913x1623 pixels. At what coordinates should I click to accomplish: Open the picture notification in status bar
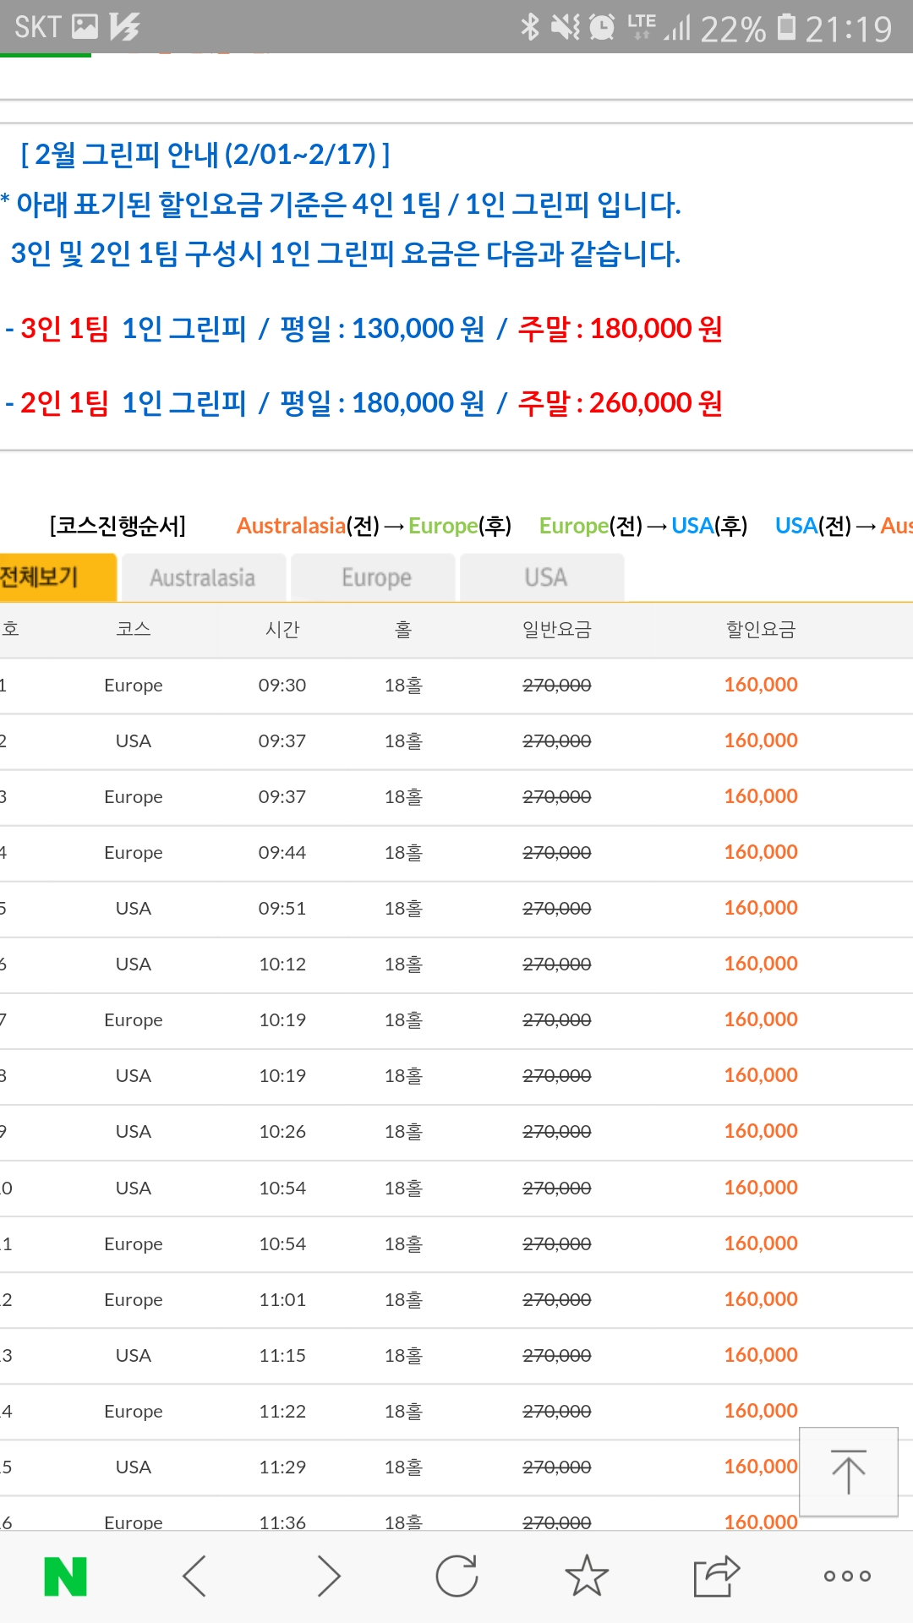(85, 27)
